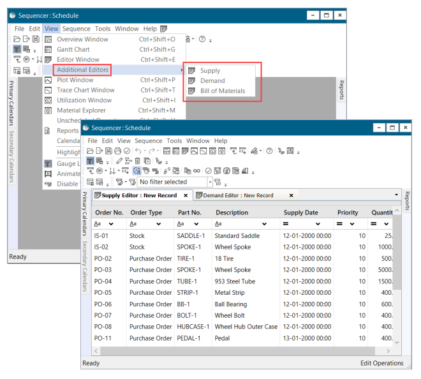Open Editor Window via front toolbar icon
Image resolution: width=421 pixels, height=379 pixels.
coord(185,151)
